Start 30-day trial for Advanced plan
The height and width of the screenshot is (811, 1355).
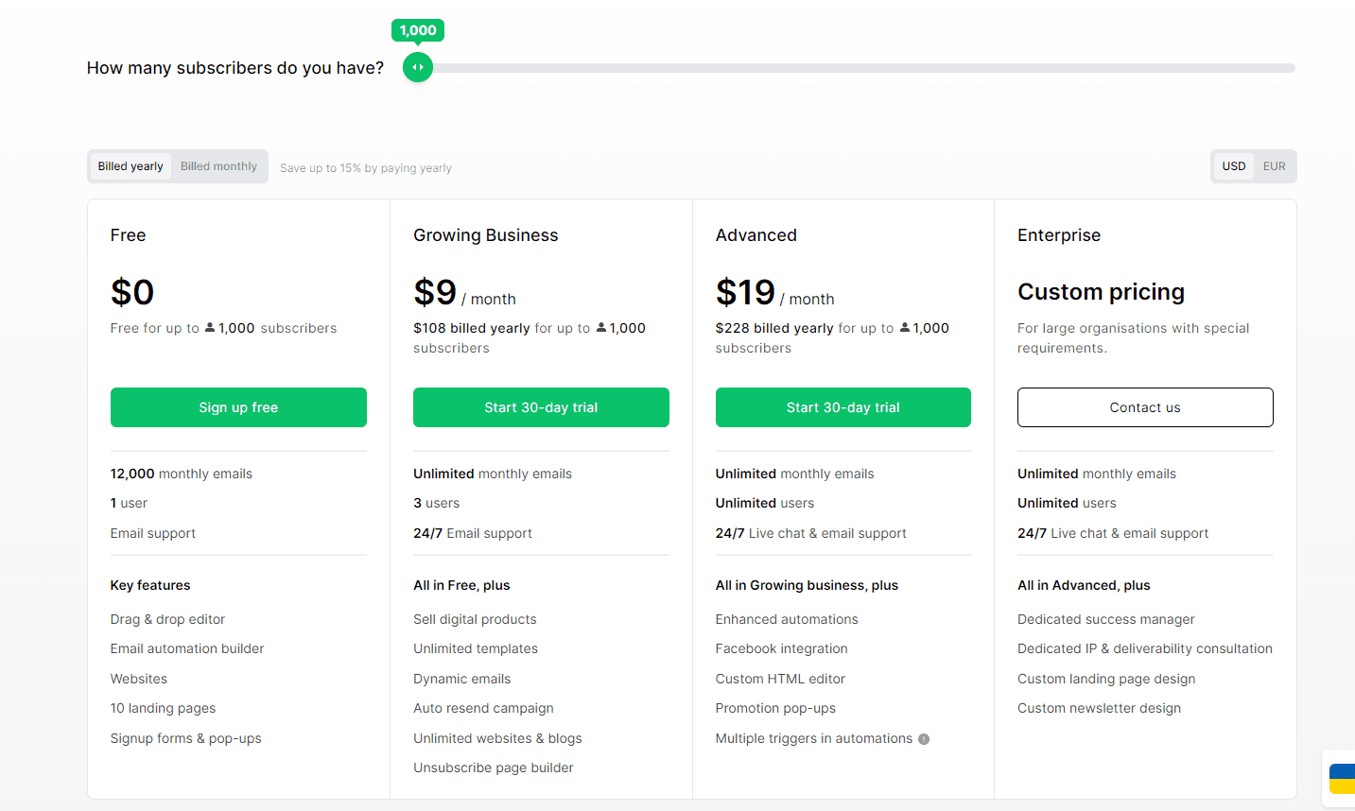click(x=843, y=406)
